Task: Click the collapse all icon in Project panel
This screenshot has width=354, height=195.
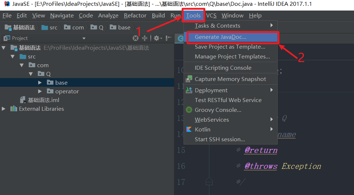Action: 145,38
